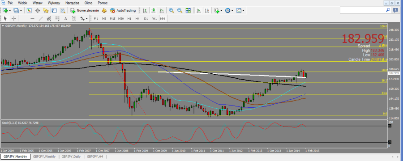Switch to W1 timeframe
The image size is (403, 161).
pos(154,18)
